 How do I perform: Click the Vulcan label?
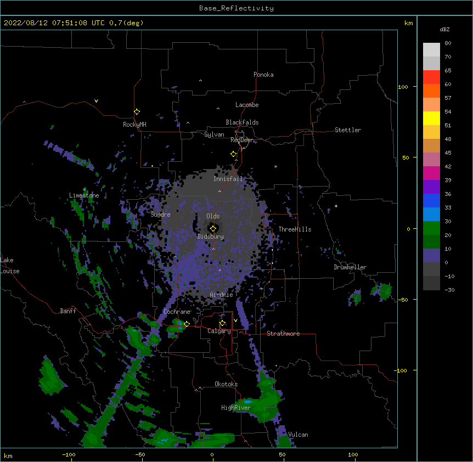click(x=298, y=435)
